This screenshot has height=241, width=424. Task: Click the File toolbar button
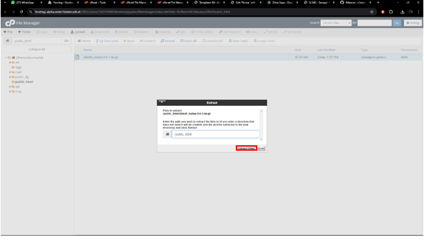[x=8, y=32]
